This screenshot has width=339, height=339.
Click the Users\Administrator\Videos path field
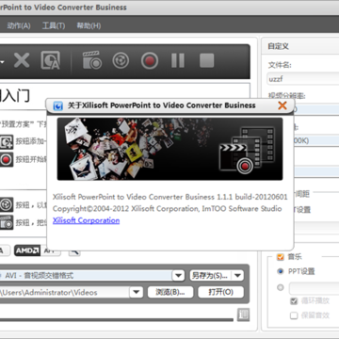click(x=64, y=292)
